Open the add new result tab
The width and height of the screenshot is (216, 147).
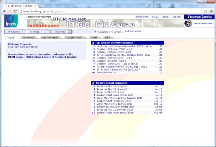50,37
